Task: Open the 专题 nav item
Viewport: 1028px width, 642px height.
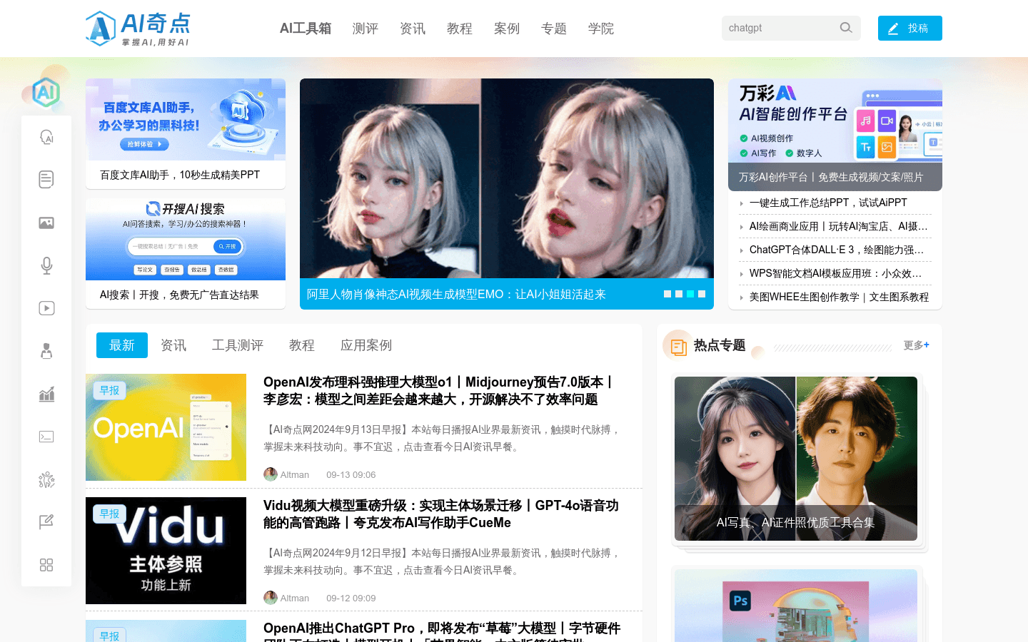Action: [553, 29]
